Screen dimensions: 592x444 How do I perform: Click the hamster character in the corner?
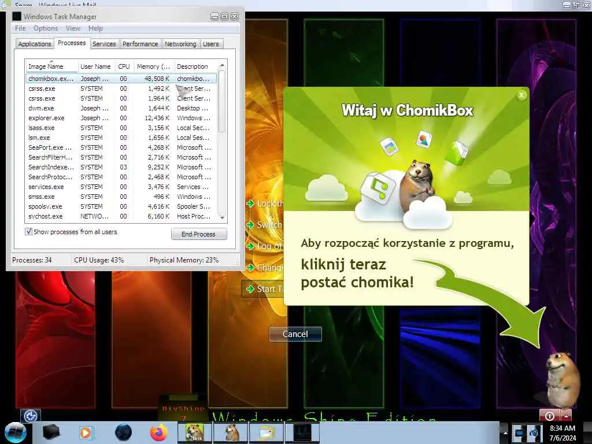(x=563, y=379)
